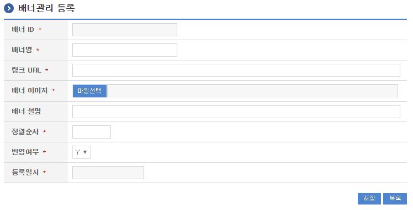Click the 파일선택 button
413x210 pixels.
click(x=89, y=91)
